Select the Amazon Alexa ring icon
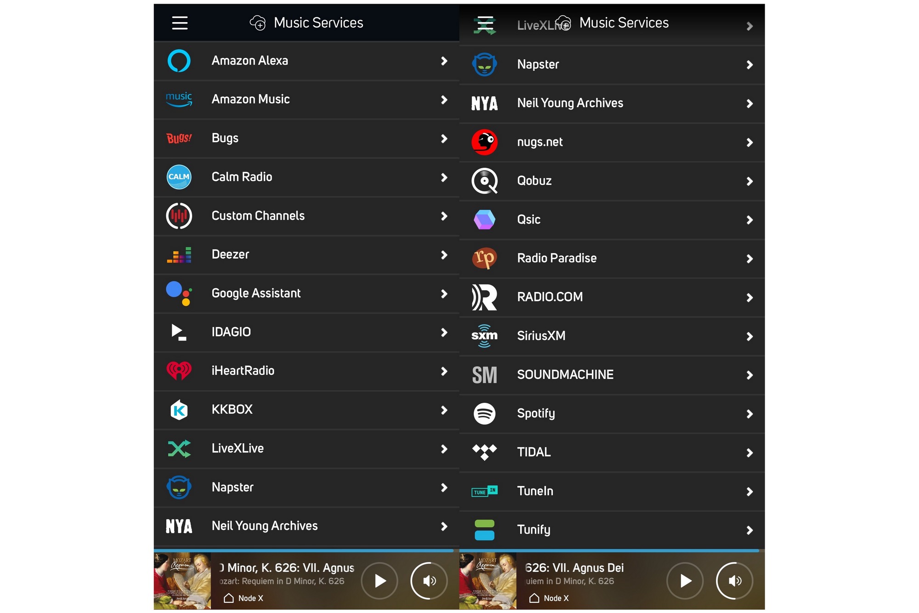This screenshot has height=613, width=919. pyautogui.click(x=179, y=61)
